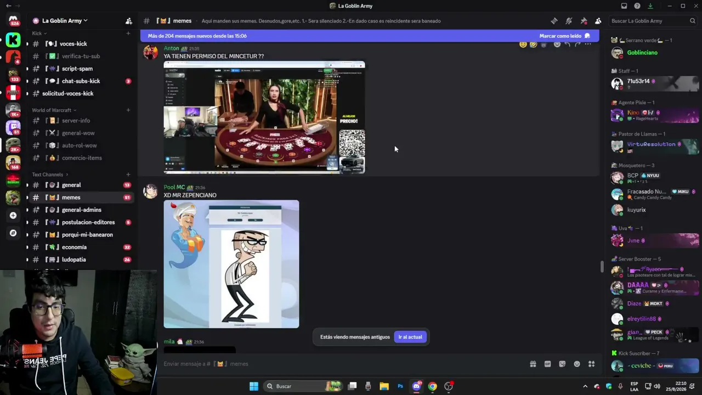Collapse the Kick channel category
Screen dimensions: 702x395
39,33
